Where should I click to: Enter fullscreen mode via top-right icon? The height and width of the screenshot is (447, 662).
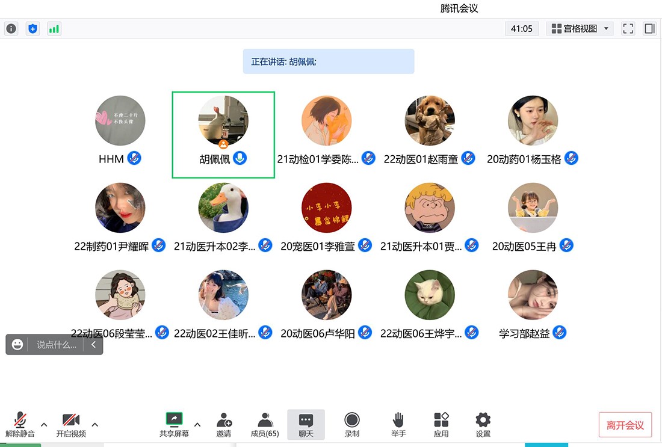coord(628,28)
